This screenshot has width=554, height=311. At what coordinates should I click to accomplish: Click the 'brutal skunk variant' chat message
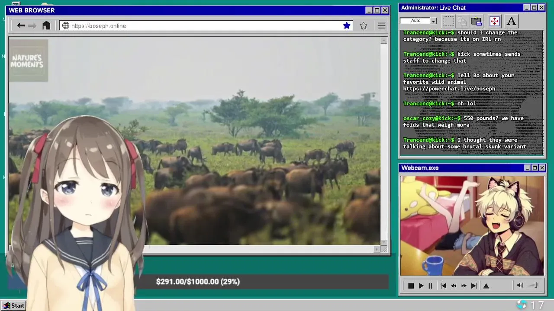point(465,143)
